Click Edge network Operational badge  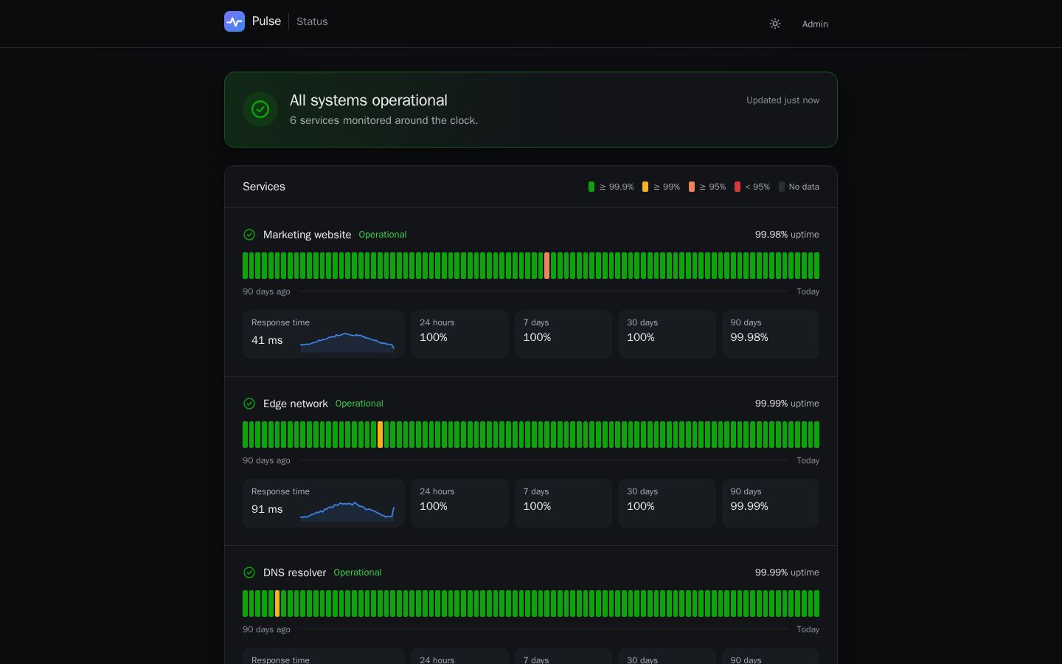(359, 404)
